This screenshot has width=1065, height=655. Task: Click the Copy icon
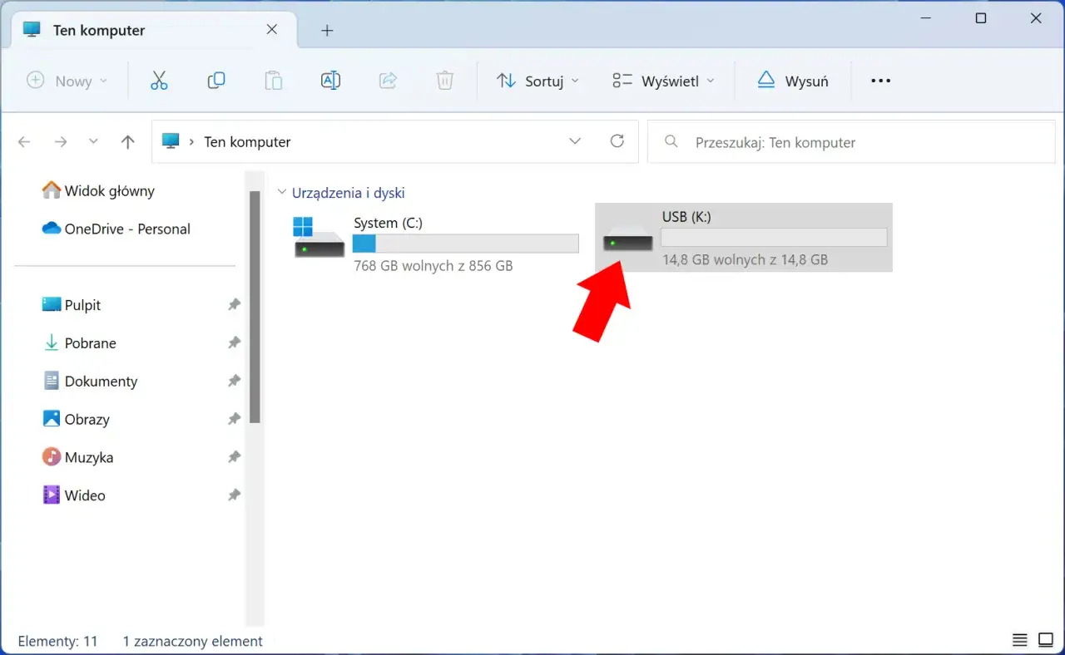click(x=215, y=81)
